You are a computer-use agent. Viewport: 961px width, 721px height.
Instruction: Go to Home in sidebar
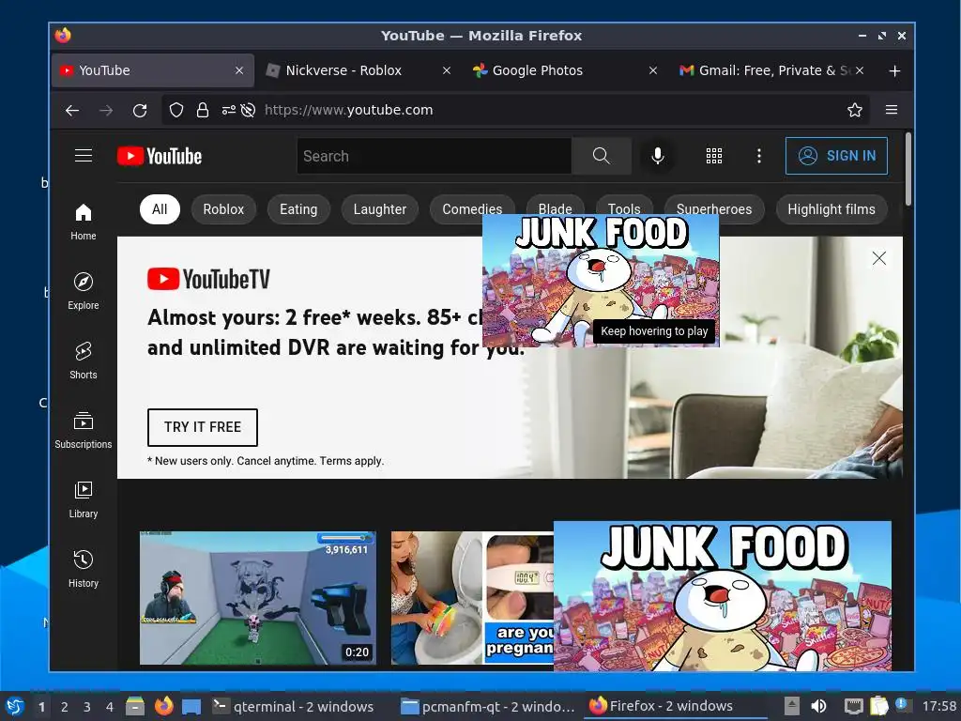coord(84,222)
